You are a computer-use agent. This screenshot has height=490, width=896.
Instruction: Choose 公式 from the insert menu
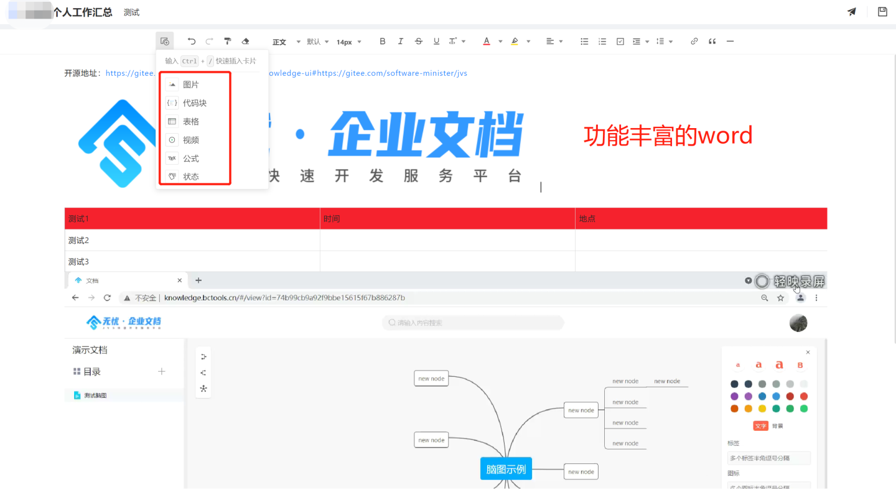212,159
